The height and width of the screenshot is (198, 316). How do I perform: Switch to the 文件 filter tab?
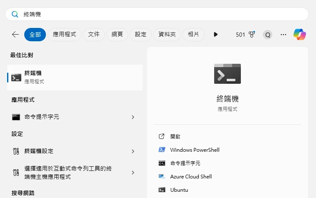tap(94, 35)
